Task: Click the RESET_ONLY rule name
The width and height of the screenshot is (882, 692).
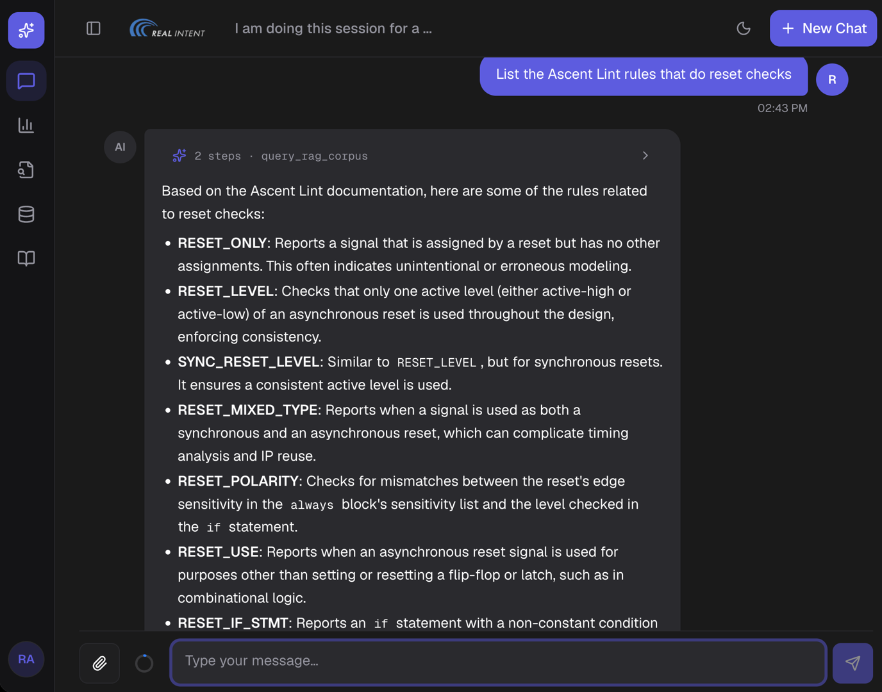Action: click(222, 243)
